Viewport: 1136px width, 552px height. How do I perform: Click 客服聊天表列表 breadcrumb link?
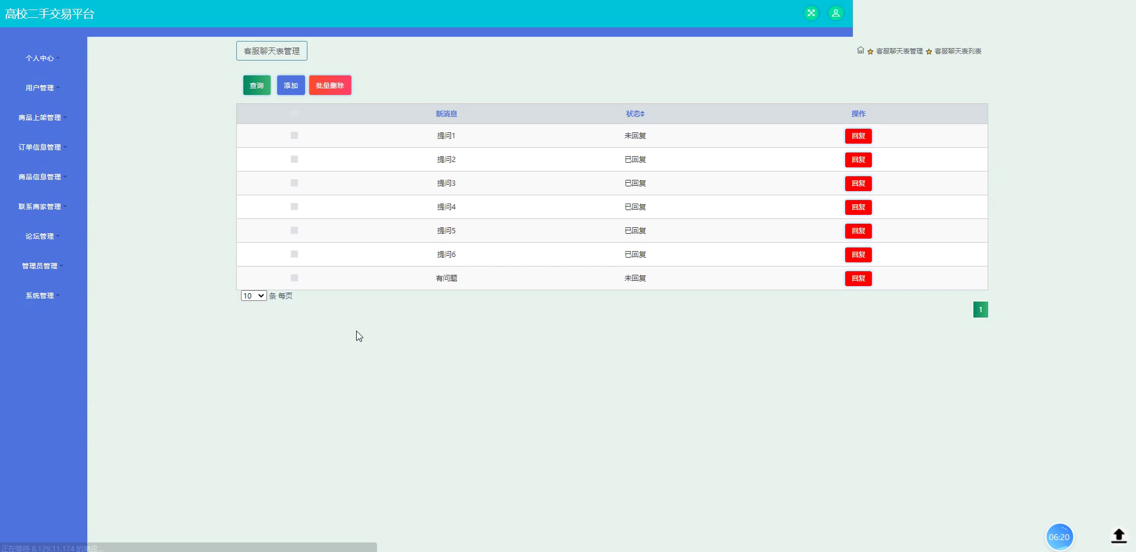pos(958,51)
